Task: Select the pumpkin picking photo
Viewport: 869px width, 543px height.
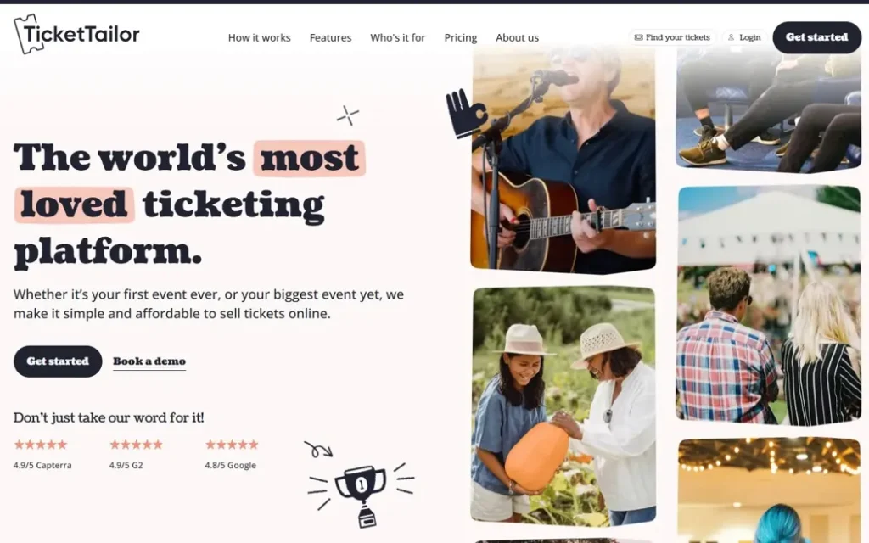Action: pos(563,406)
